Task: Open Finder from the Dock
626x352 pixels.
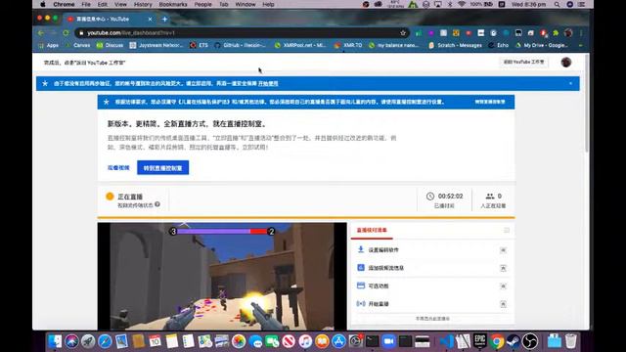Action: click(55, 341)
